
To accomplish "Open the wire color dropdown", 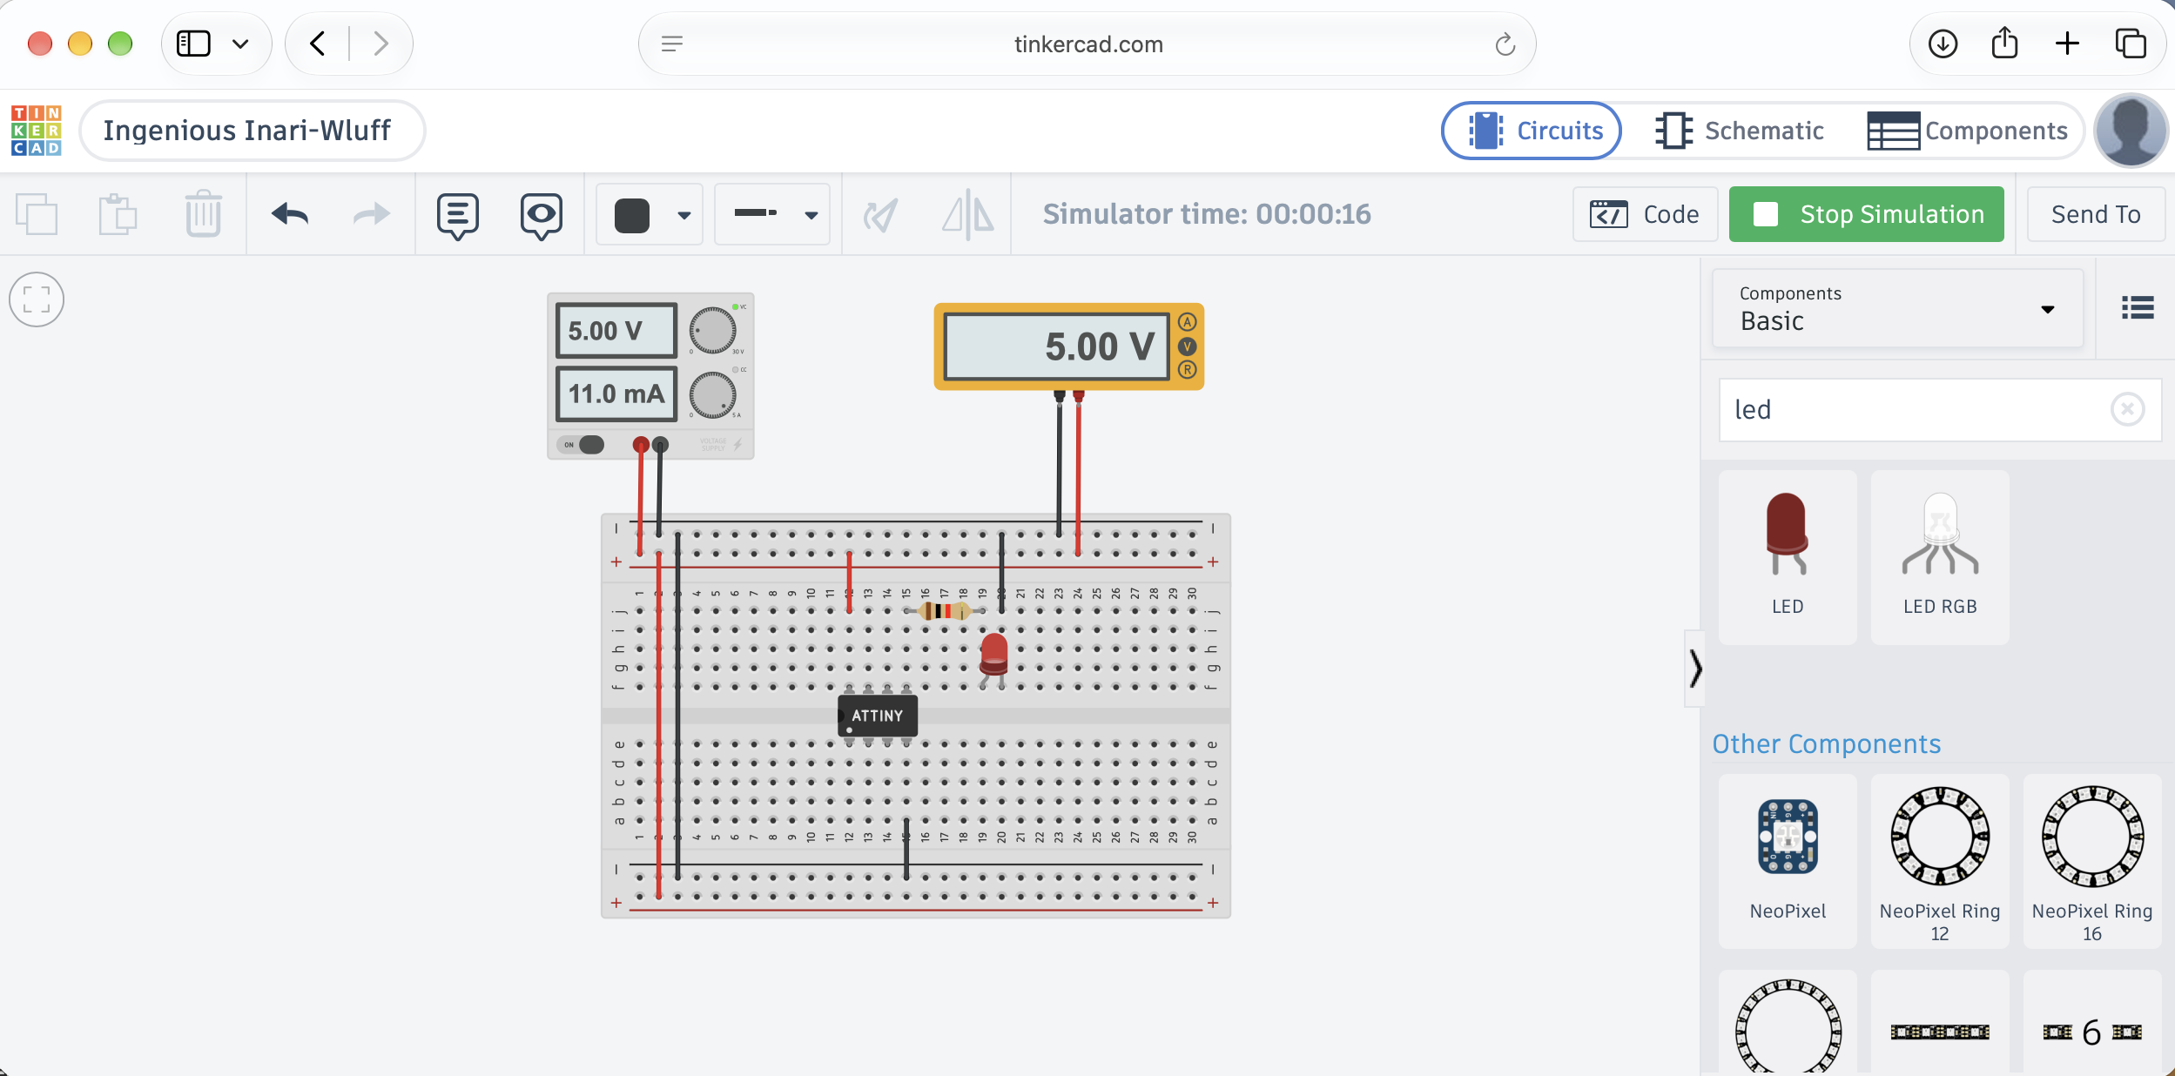I will point(650,215).
